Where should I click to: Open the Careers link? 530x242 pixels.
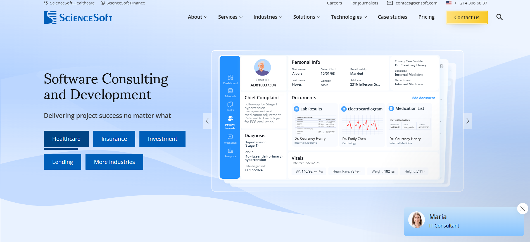[x=334, y=3]
